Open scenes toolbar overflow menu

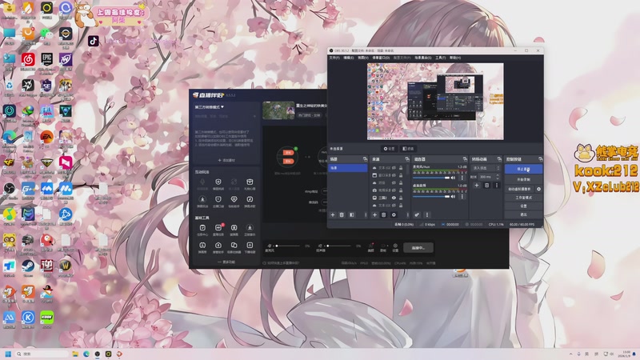tap(366, 214)
